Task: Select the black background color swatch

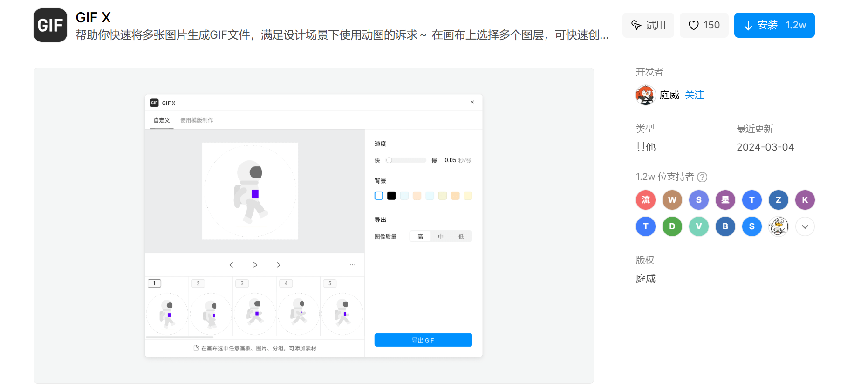Action: 391,196
